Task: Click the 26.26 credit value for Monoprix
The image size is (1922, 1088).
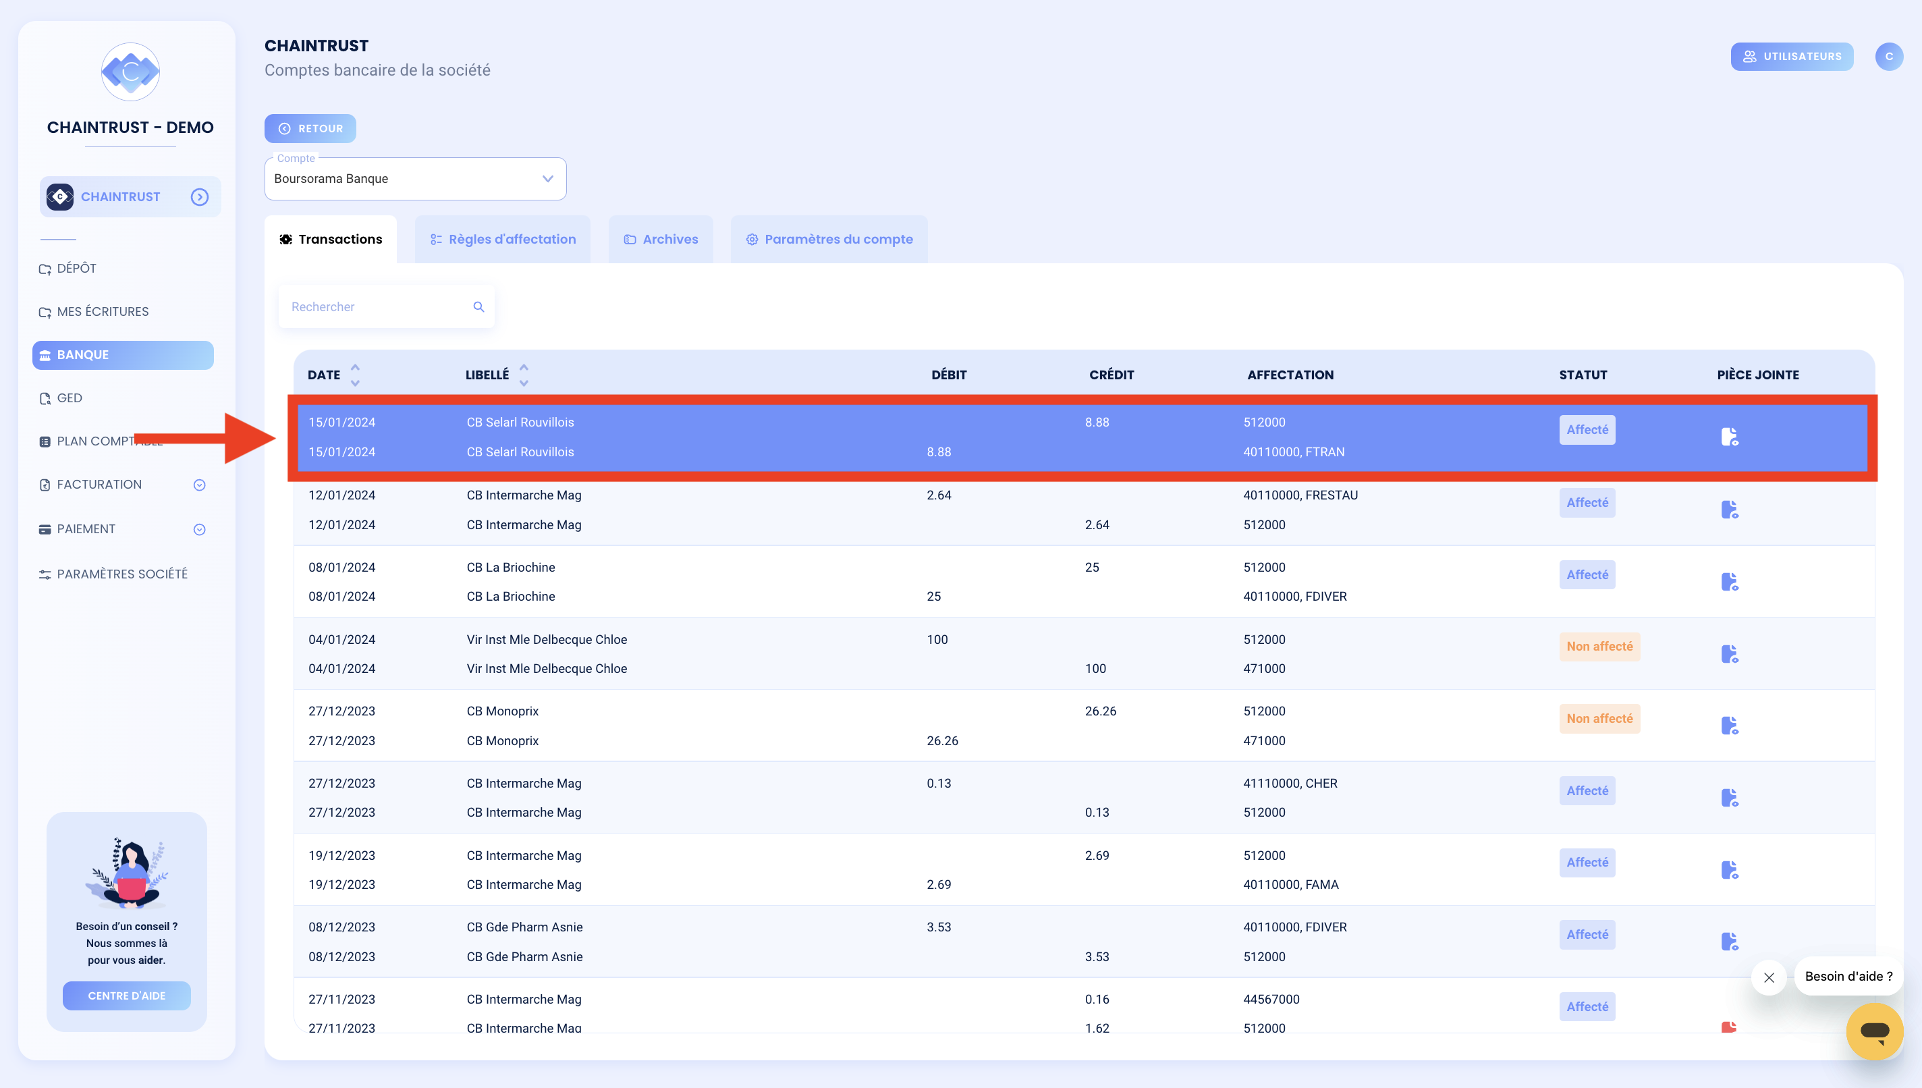Action: 1100,711
